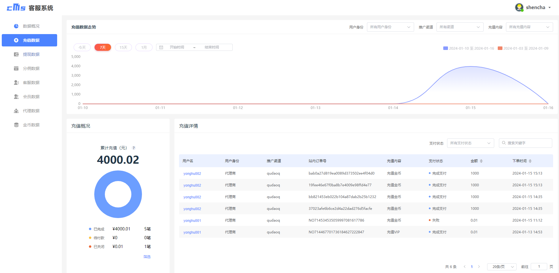Go to previous page arrow in pagination
The image size is (559, 273).
click(x=464, y=267)
